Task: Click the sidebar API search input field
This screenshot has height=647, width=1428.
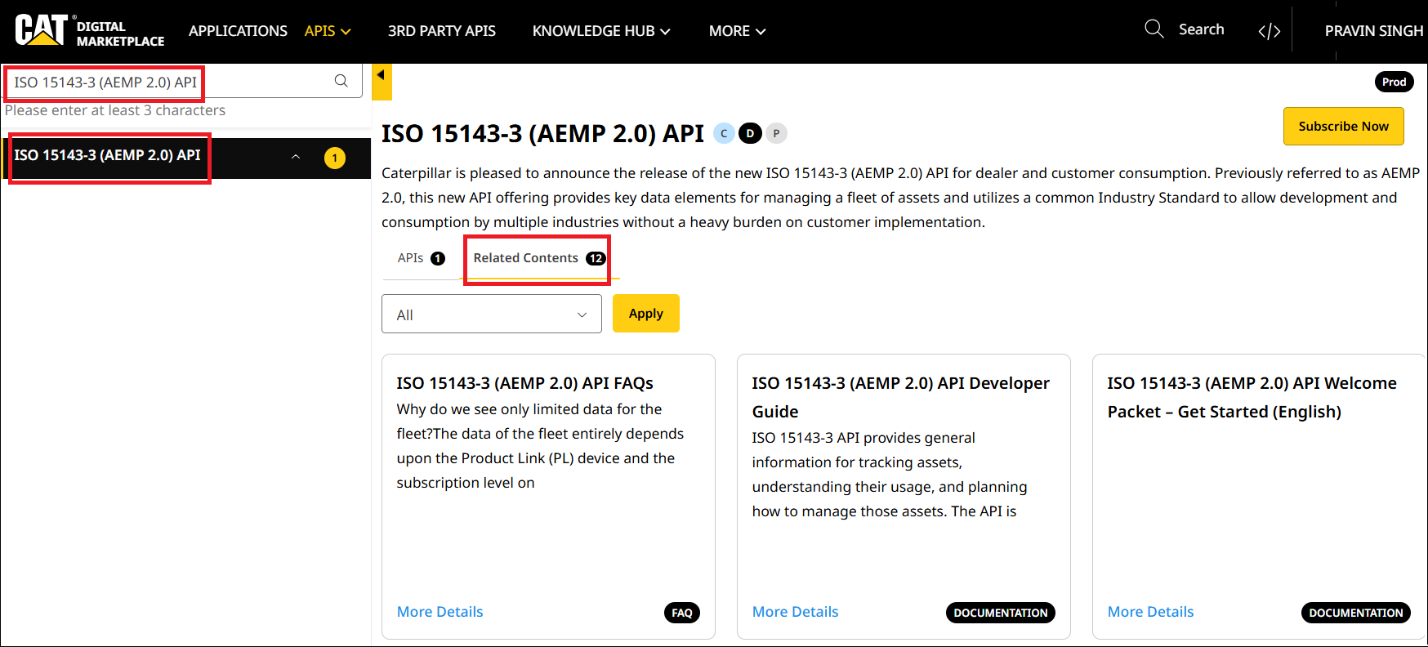Action: (184, 82)
